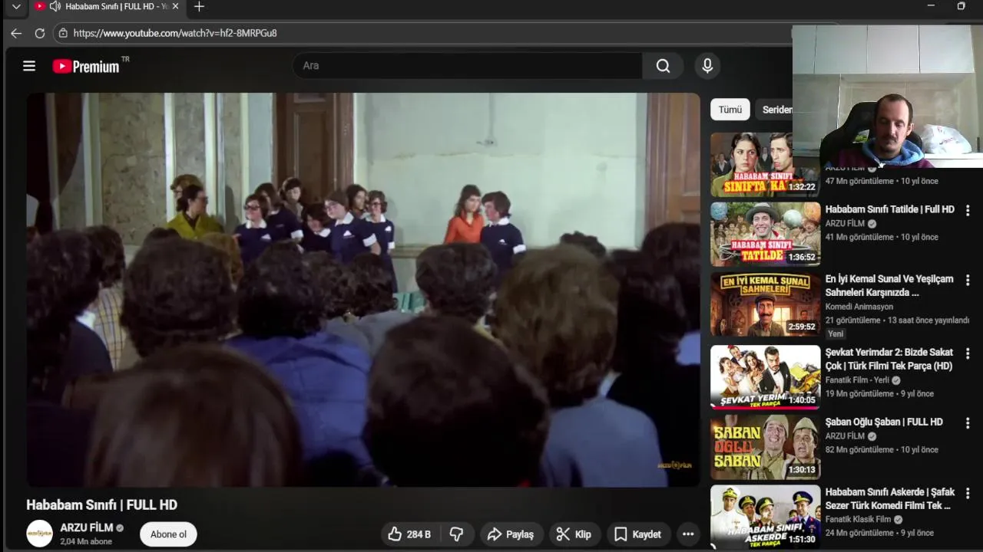This screenshot has height=552, width=983.
Task: Open Hababam Sınıfı Tatilde title link
Action: pos(890,209)
